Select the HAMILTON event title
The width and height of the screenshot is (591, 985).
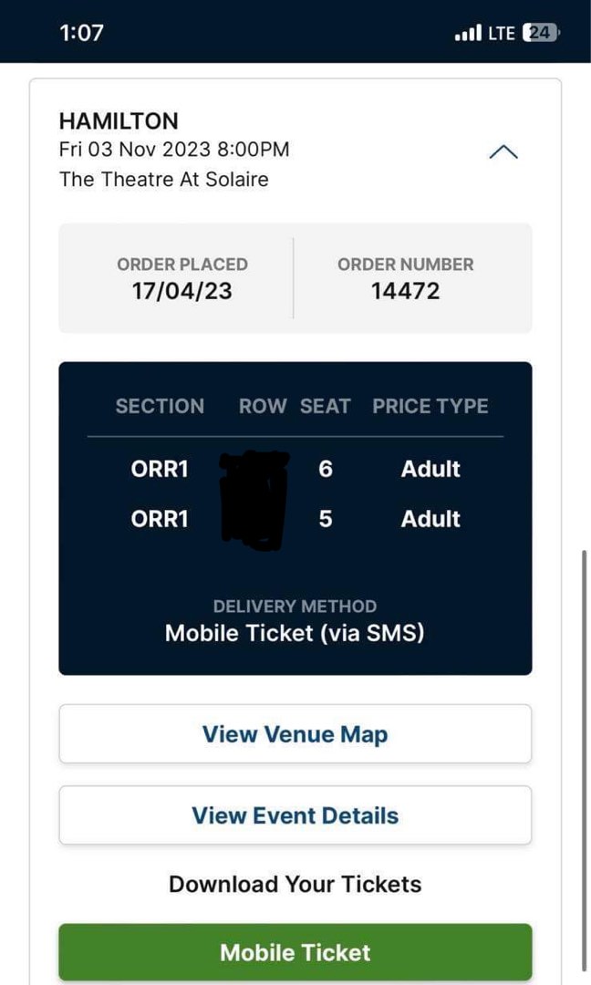coord(119,120)
